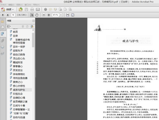Open Edit menu
159x120 pixels.
pyautogui.click(x=11, y=5)
